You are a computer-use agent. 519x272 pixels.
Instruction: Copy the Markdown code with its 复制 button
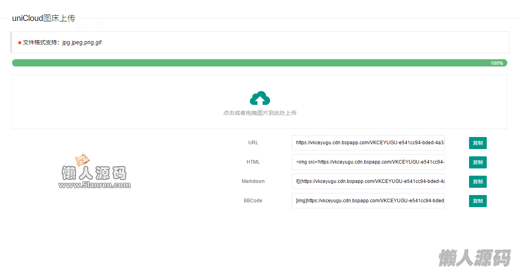coord(477,182)
